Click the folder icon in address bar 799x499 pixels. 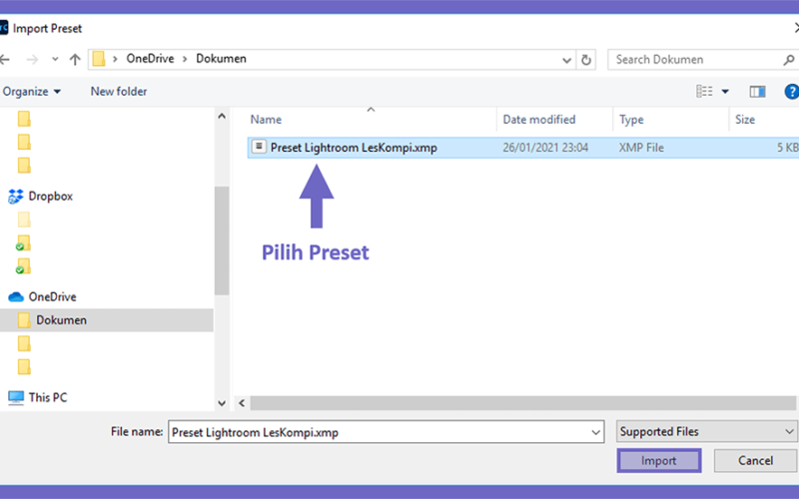[99, 59]
